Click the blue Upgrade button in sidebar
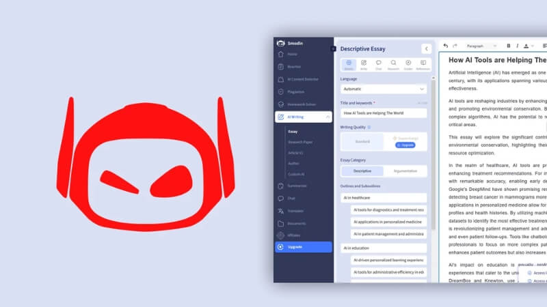Viewport: 547px width, 307px height. pyautogui.click(x=303, y=247)
